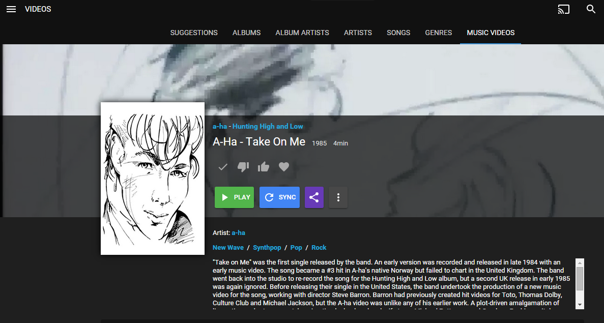Open the three-dot more options menu

[x=338, y=197]
